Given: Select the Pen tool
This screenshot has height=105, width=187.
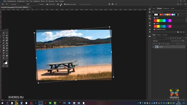Looking at the screenshot, I should (x=7, y=50).
